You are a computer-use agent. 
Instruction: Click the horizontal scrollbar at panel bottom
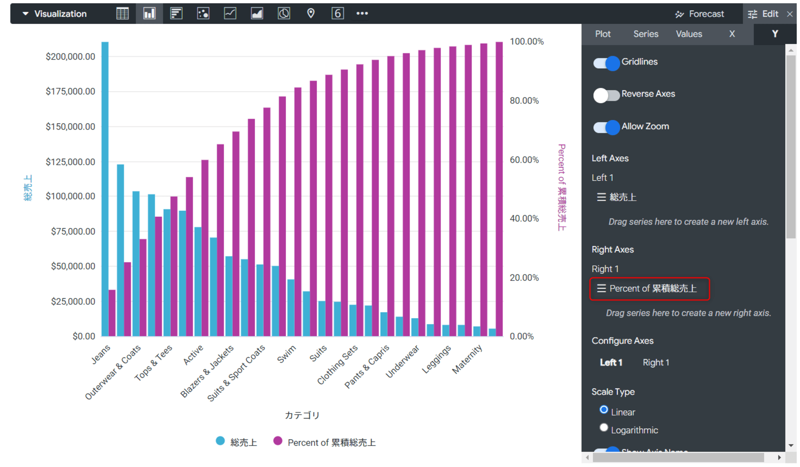[x=678, y=457]
